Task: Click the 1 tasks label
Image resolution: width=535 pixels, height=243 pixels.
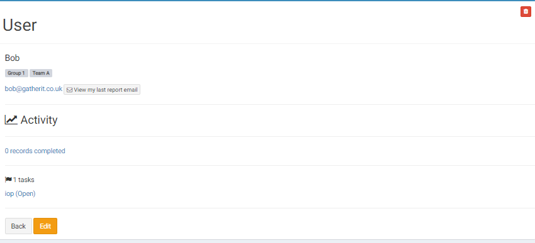Action: (x=23, y=180)
